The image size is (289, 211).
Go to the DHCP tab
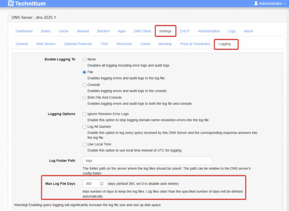click(x=185, y=31)
